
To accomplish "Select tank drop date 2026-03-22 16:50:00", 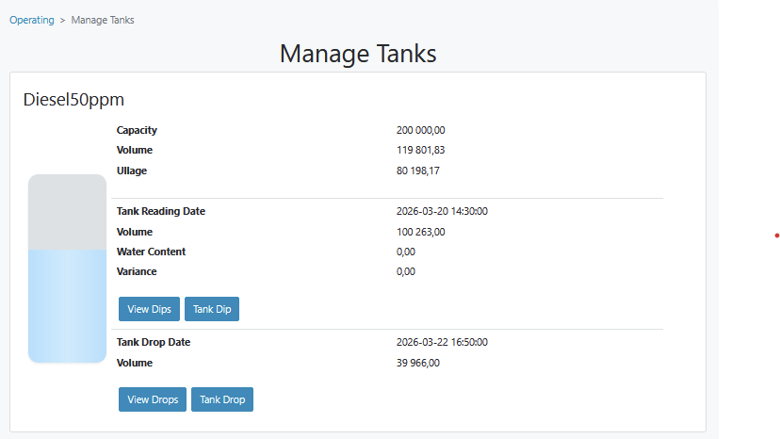I will pyautogui.click(x=442, y=342).
